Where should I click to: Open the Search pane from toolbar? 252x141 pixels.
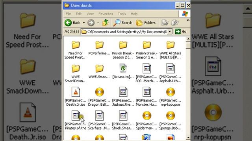122,23
